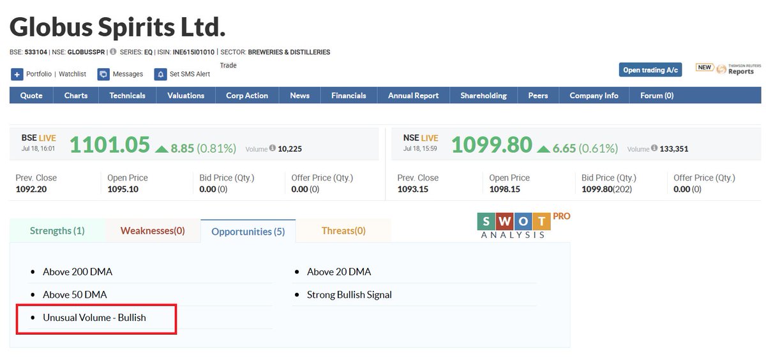Click the NSE LIVE label
Image resolution: width=766 pixels, height=361 pixels.
pos(421,137)
